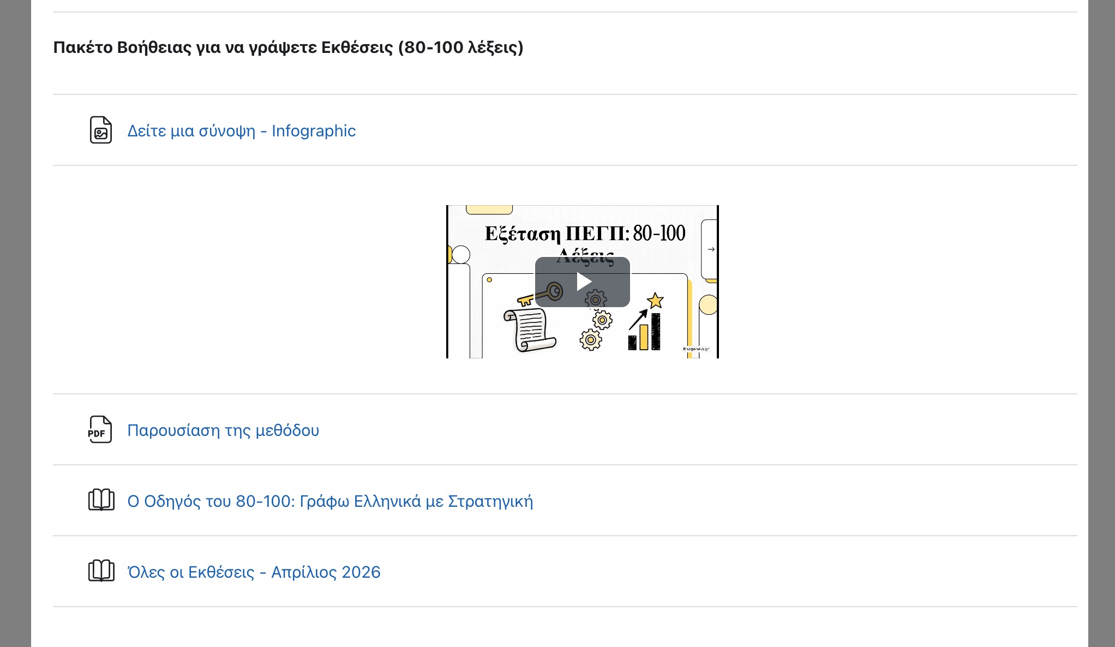The width and height of the screenshot is (1115, 647).
Task: Click the ithagenela.gr watermark in the video
Action: click(696, 349)
